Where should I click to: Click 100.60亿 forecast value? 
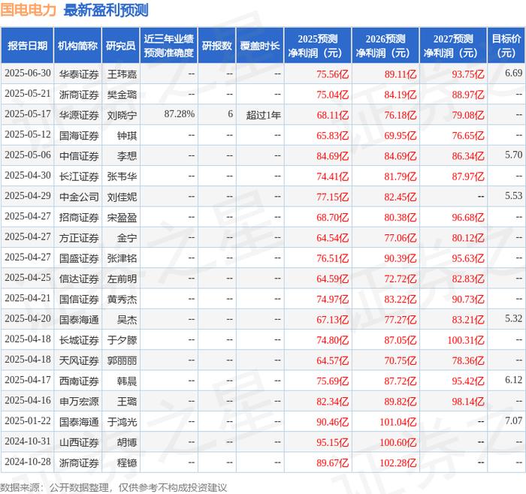[398, 442]
